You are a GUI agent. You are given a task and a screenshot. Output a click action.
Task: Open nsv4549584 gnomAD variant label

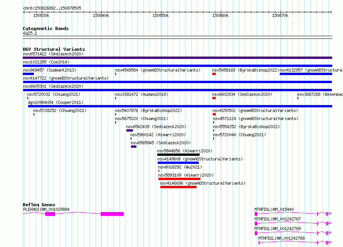[x=158, y=70]
